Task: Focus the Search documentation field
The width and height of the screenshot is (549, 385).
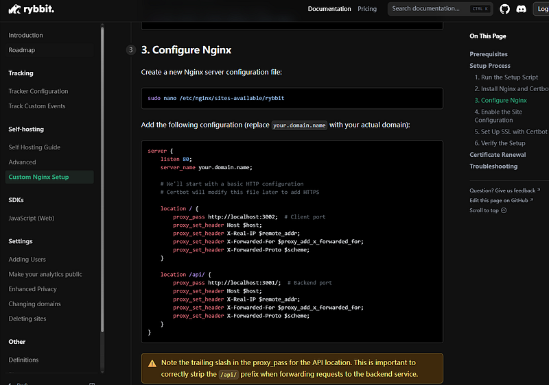Action: 440,9
